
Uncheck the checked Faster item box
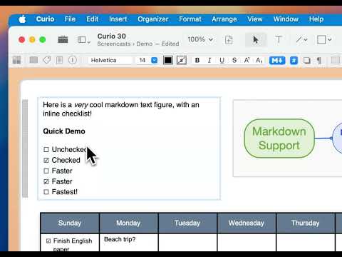pyautogui.click(x=46, y=181)
